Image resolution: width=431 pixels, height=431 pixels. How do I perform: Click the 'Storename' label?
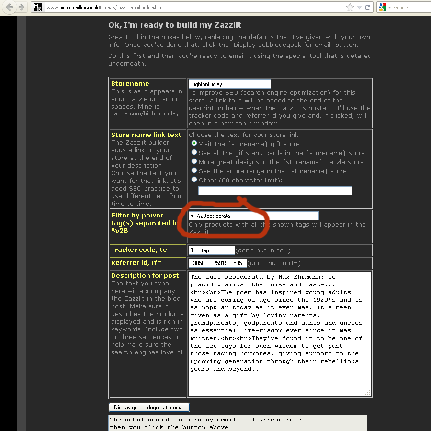pos(130,83)
